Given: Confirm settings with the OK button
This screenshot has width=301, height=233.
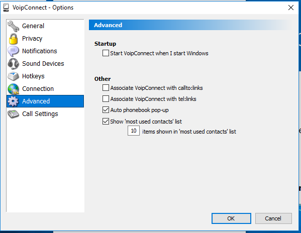Looking at the screenshot, I should [231, 218].
